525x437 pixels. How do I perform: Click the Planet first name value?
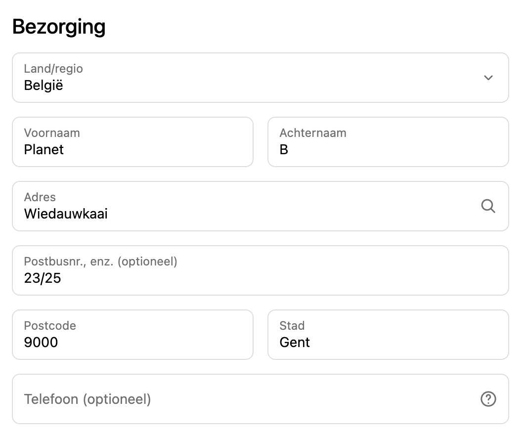(x=44, y=150)
